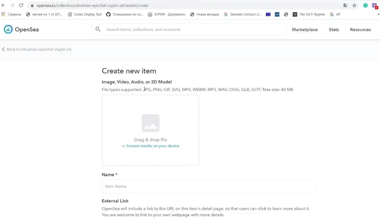Click the image placeholder icon in upload area

tap(150, 123)
